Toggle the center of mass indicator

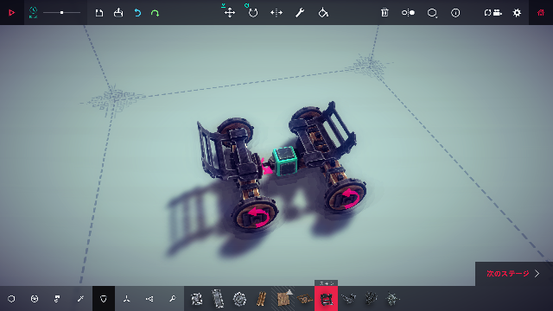pos(408,13)
